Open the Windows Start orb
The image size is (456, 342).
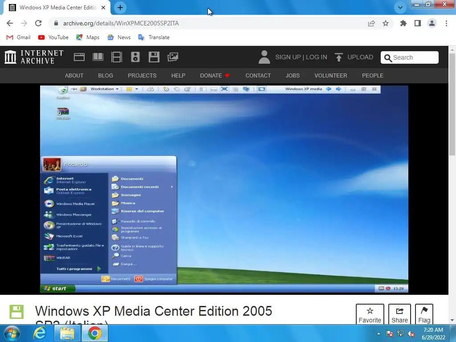[x=11, y=333]
